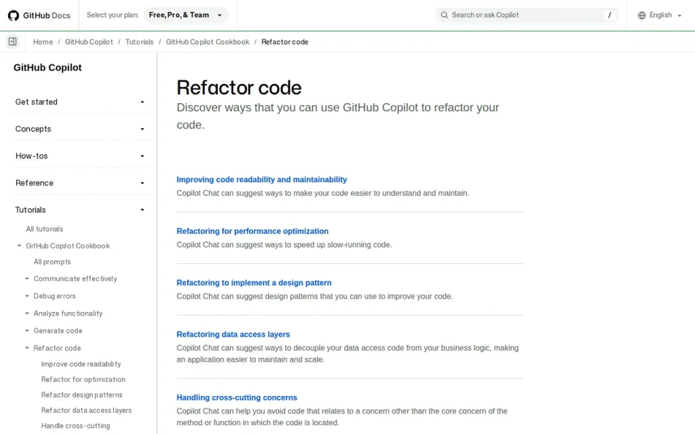This screenshot has width=695, height=434.
Task: Click the slash shortcut key badge
Action: click(609, 15)
